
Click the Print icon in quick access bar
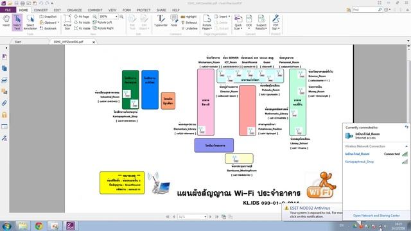point(22,3)
